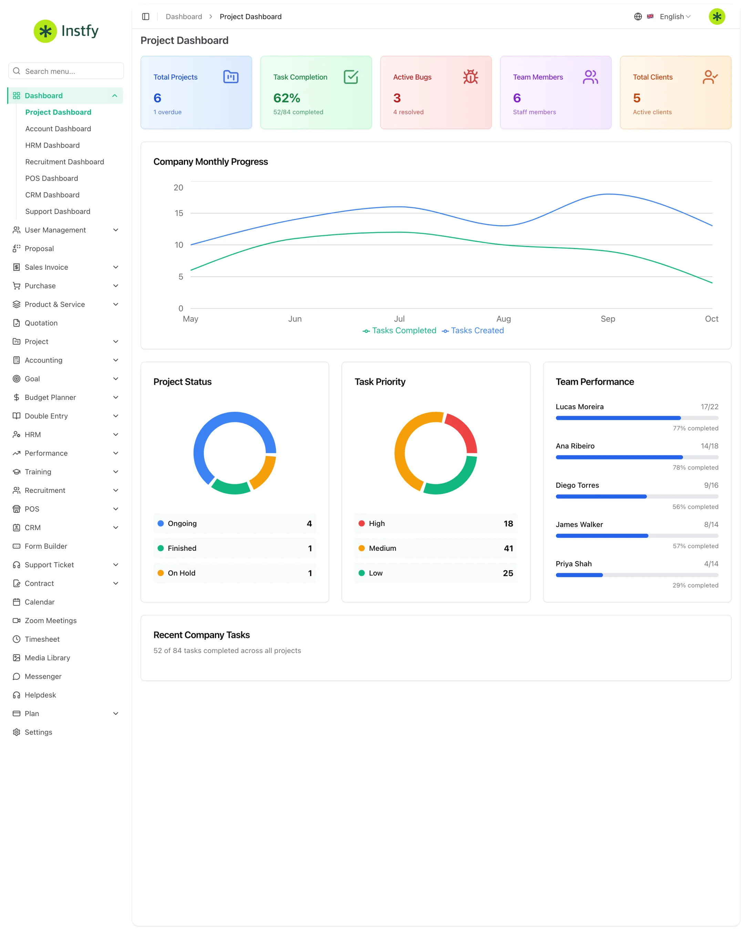Click the Calendar sidebar icon

pyautogui.click(x=17, y=602)
